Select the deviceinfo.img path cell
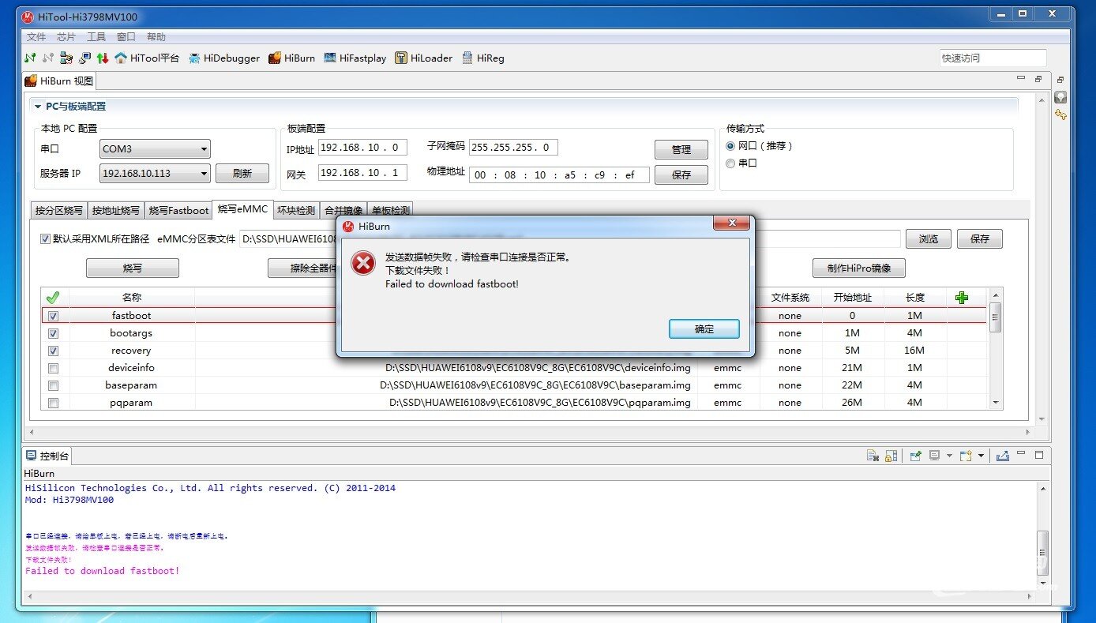This screenshot has height=623, width=1096. [446, 368]
